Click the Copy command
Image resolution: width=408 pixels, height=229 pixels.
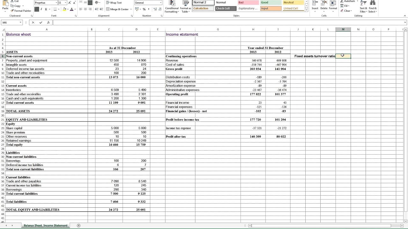click(x=16, y=6)
